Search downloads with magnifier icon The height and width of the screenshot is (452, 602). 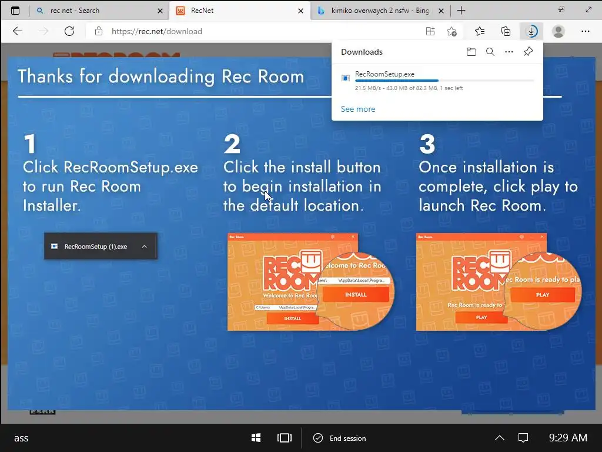pos(490,52)
